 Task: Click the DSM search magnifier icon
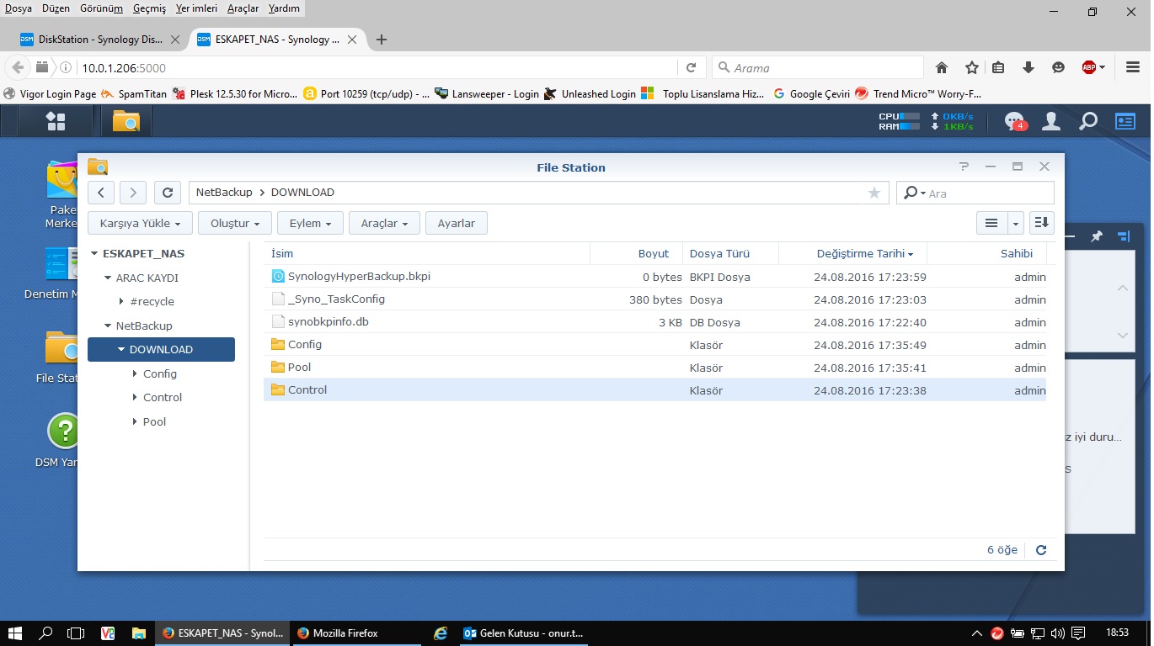1088,122
